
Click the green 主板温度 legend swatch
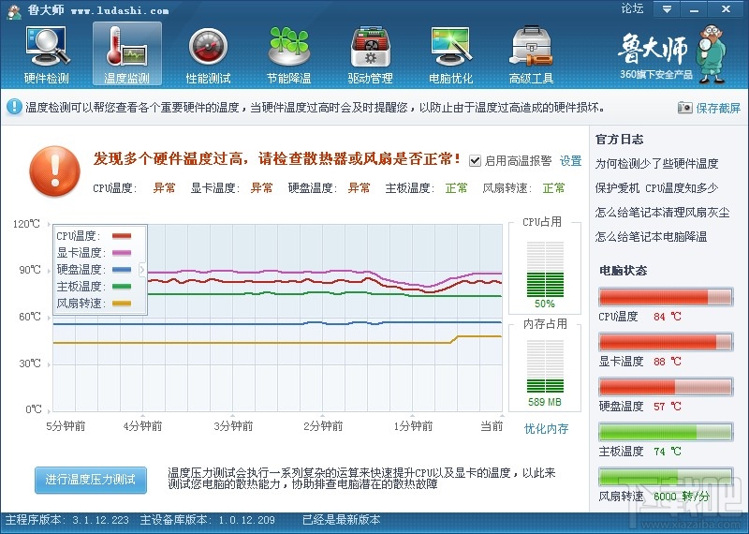pos(122,287)
